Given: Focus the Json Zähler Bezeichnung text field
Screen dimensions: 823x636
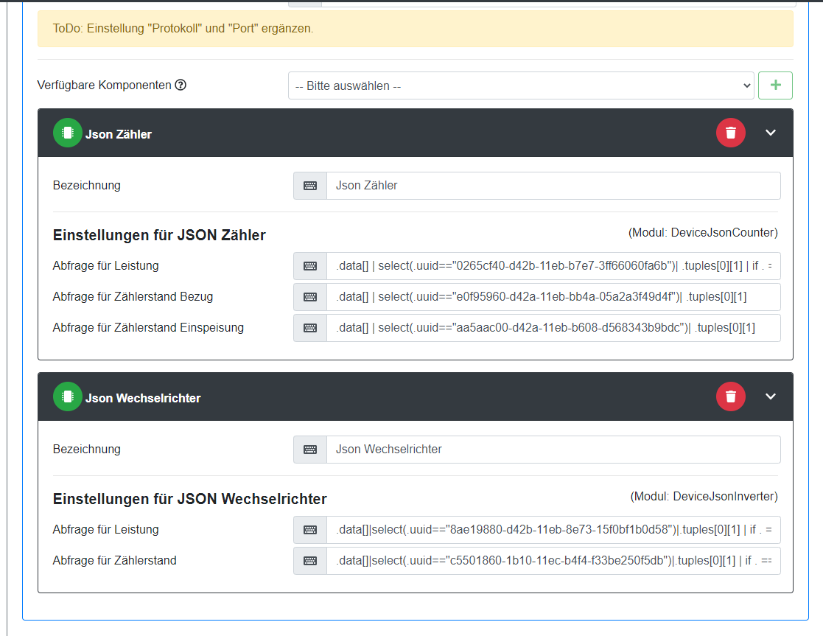Looking at the screenshot, I should pos(553,186).
